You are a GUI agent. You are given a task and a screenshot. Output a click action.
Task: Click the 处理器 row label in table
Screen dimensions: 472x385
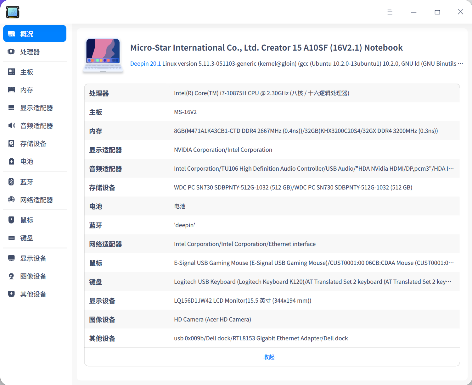point(99,93)
